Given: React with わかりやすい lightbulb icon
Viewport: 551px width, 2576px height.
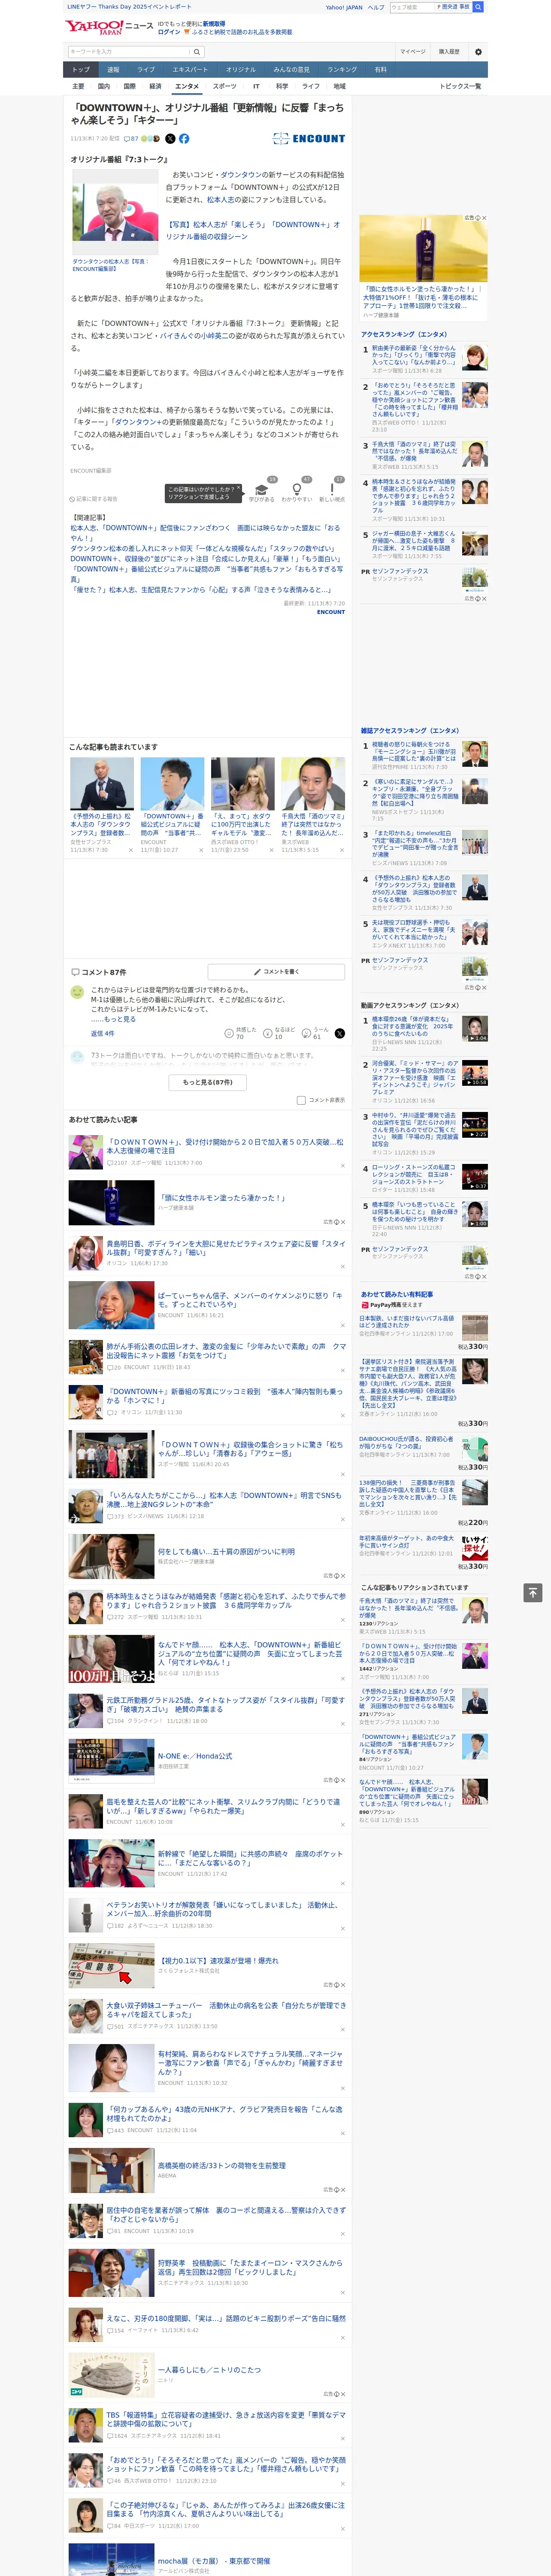Looking at the screenshot, I should 297,490.
